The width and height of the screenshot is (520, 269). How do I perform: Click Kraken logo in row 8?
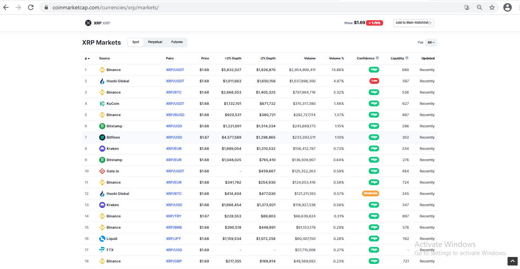coord(102,149)
